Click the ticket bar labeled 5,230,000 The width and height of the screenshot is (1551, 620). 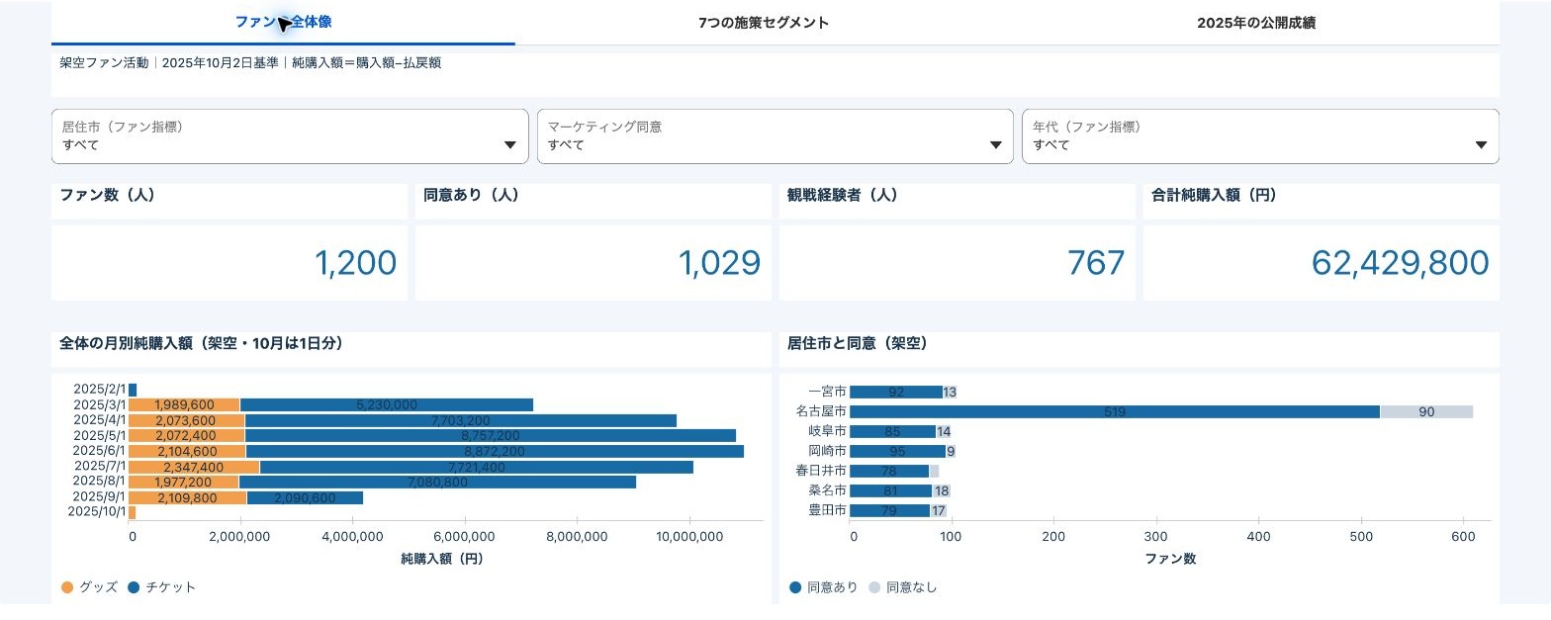pos(387,404)
